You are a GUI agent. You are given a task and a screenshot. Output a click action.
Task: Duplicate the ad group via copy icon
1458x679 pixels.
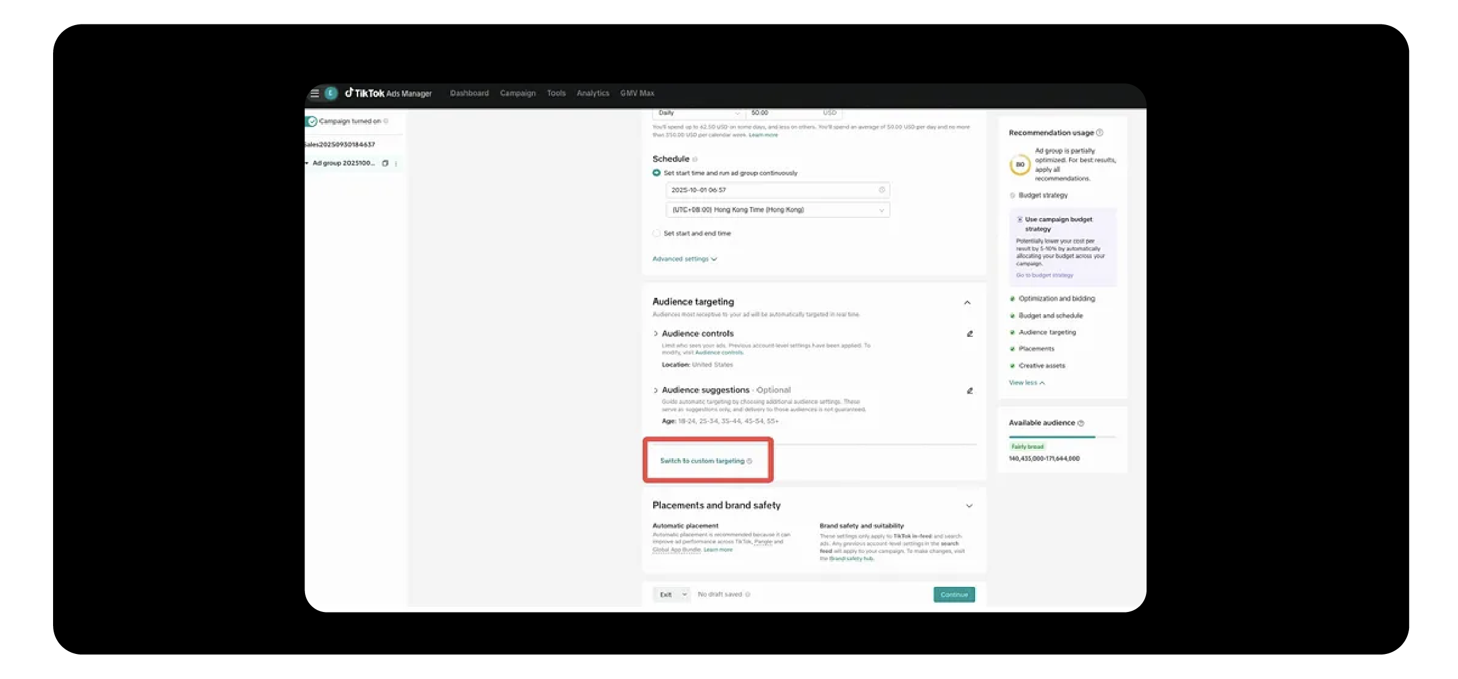385,164
